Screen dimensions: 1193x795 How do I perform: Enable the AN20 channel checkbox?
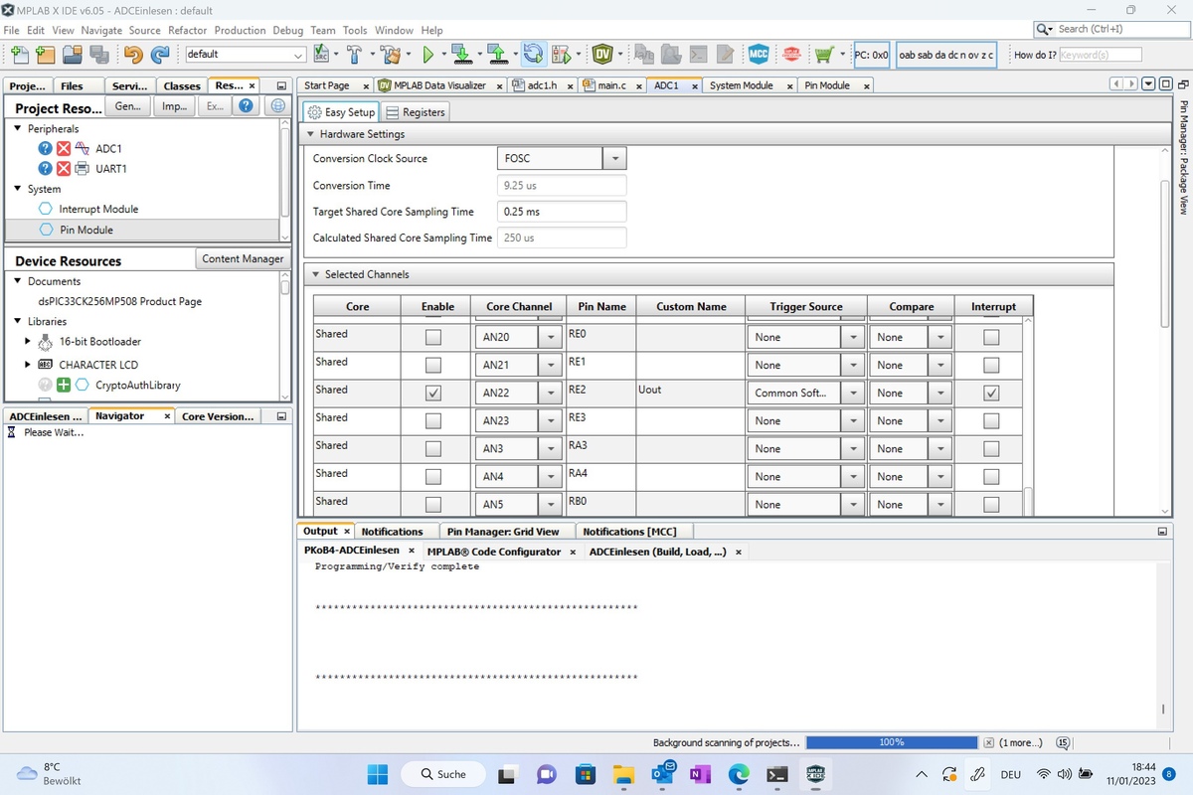coord(432,338)
